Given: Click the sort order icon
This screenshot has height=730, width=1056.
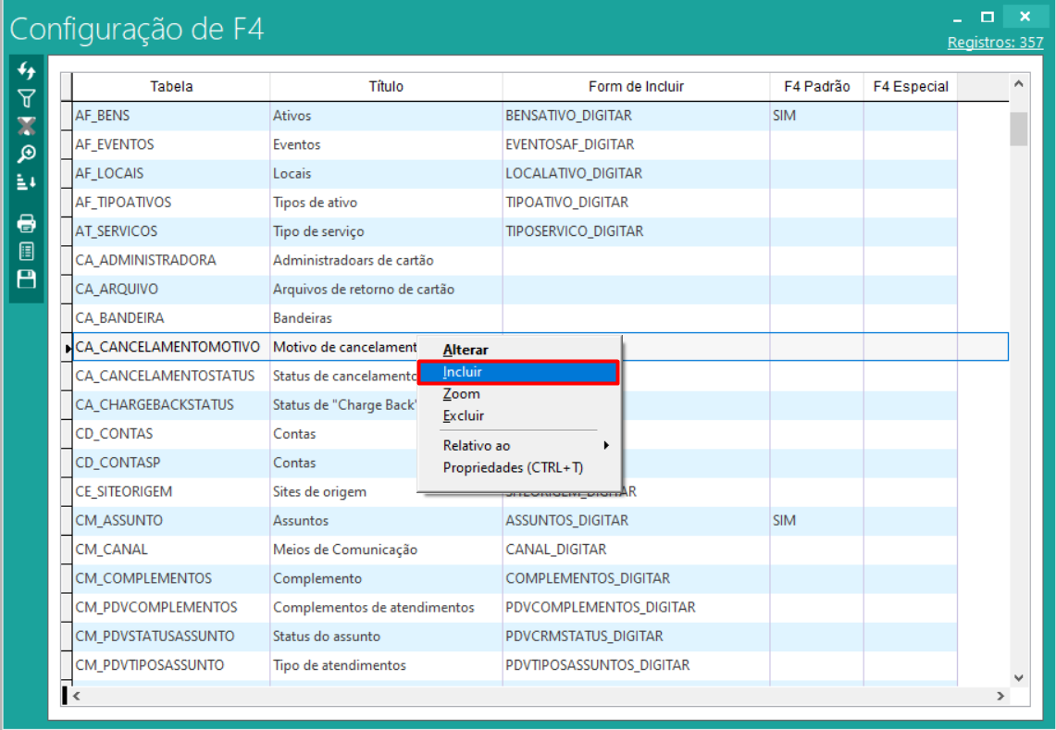Looking at the screenshot, I should (27, 182).
